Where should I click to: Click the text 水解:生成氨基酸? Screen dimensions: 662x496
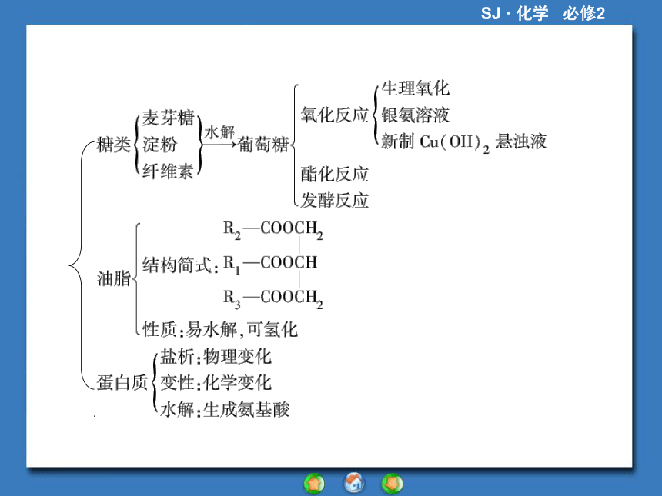pos(225,409)
